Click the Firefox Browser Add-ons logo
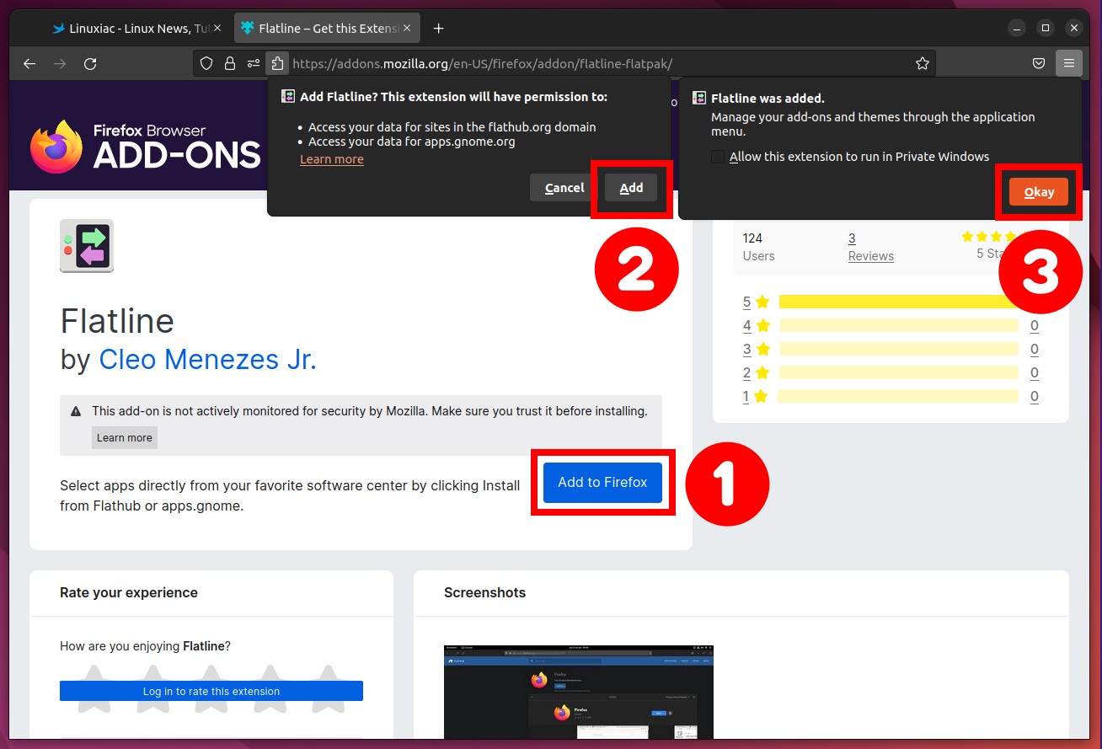Image resolution: width=1102 pixels, height=749 pixels. [145, 147]
